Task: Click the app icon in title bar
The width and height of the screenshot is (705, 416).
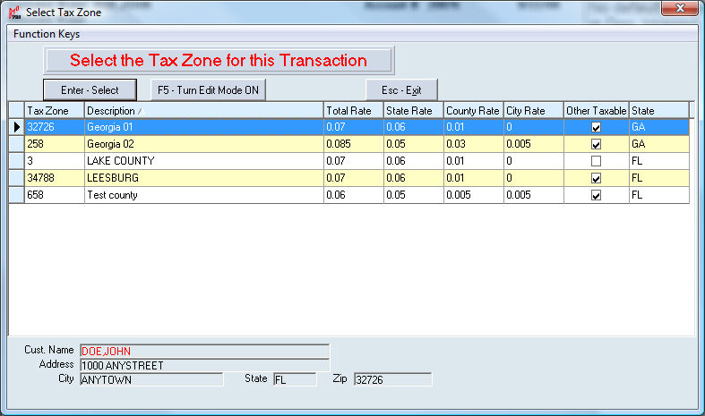Action: [x=13, y=13]
